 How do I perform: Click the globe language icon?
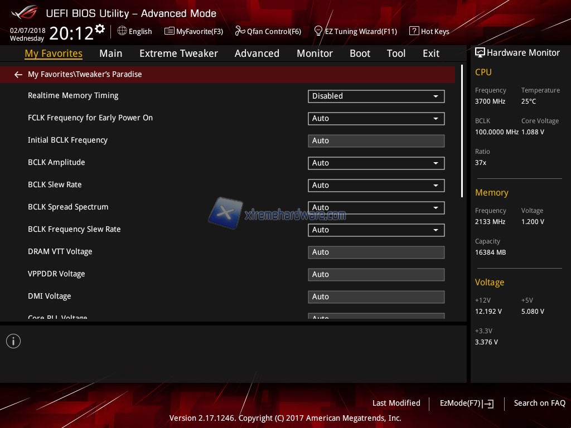pyautogui.click(x=122, y=31)
